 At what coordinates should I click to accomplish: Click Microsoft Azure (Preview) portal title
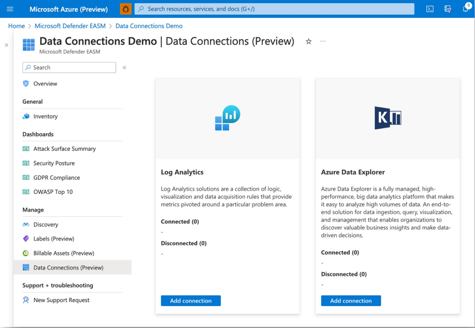point(68,9)
